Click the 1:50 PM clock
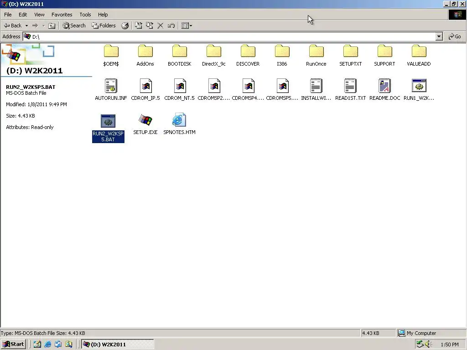467x350 pixels. (x=450, y=345)
